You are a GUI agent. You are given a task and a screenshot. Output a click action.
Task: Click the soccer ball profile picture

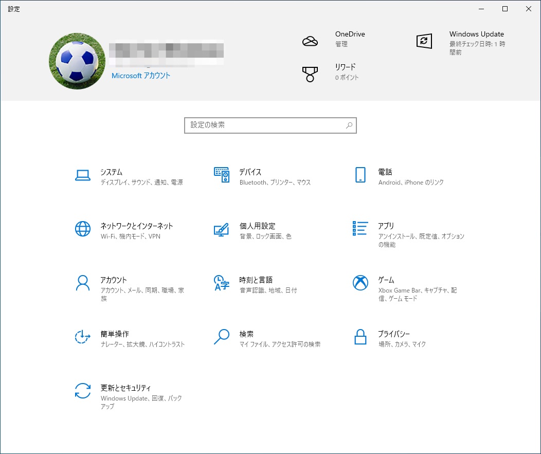pyautogui.click(x=77, y=61)
